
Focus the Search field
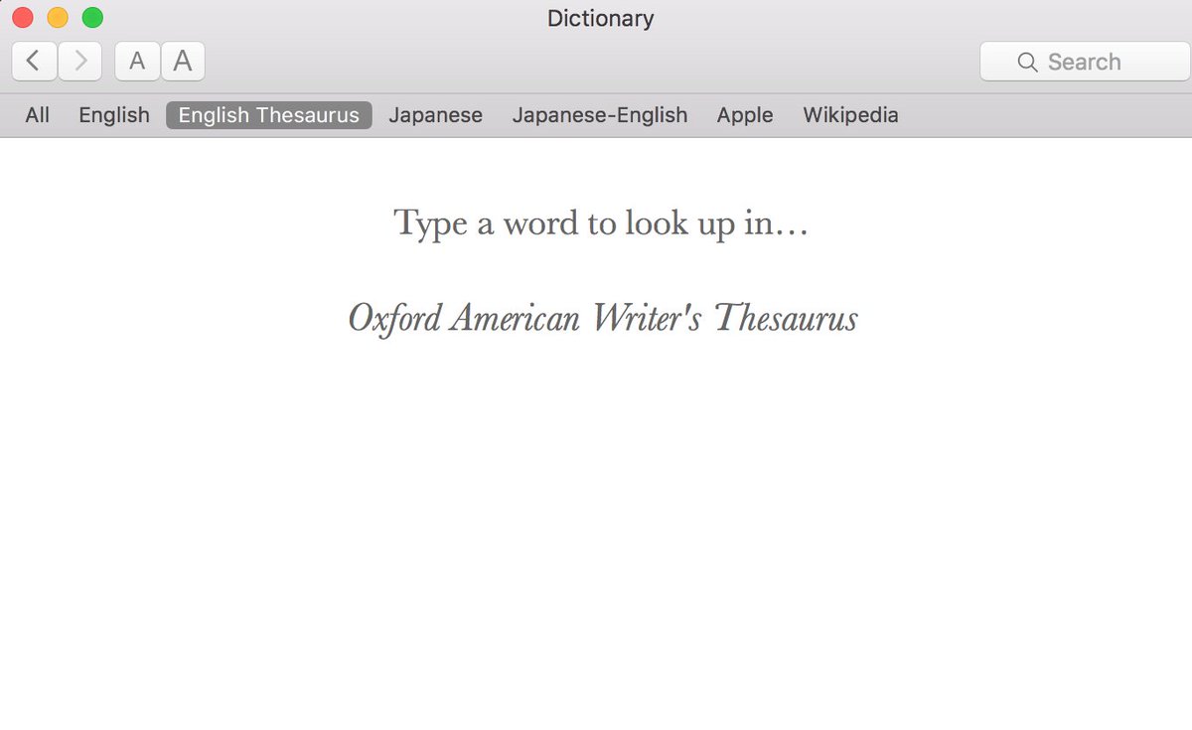coord(1085,62)
